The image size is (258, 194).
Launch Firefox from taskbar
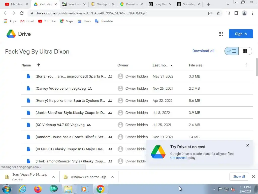point(38,189)
